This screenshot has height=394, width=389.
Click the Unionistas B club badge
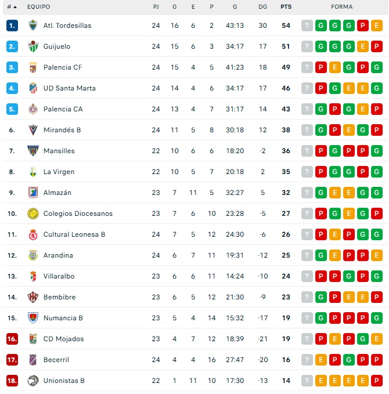pos(33,381)
